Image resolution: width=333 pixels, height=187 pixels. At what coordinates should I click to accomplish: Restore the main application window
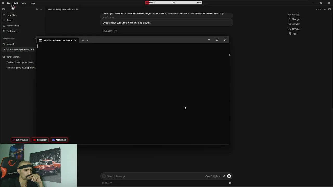click(x=321, y=3)
